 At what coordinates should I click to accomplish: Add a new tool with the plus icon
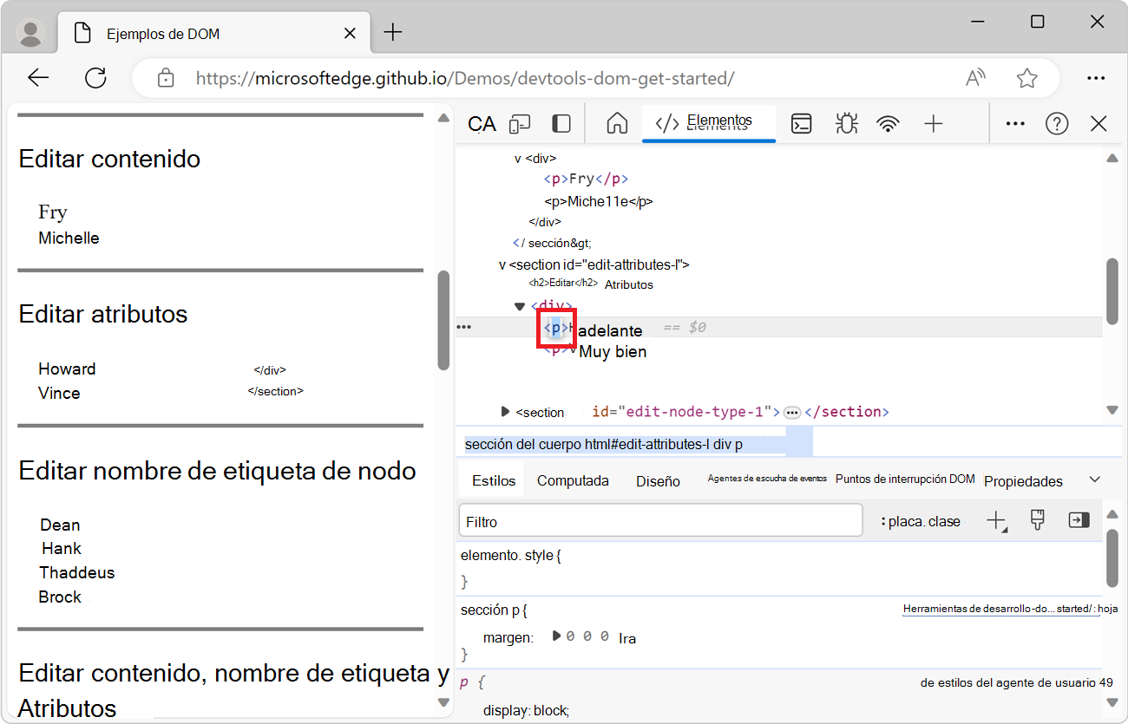click(934, 123)
